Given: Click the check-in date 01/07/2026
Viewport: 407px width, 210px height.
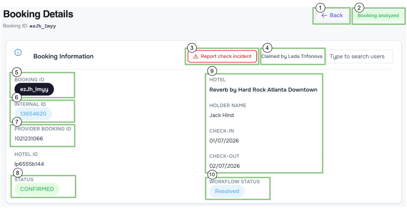Looking at the screenshot, I should coord(224,141).
